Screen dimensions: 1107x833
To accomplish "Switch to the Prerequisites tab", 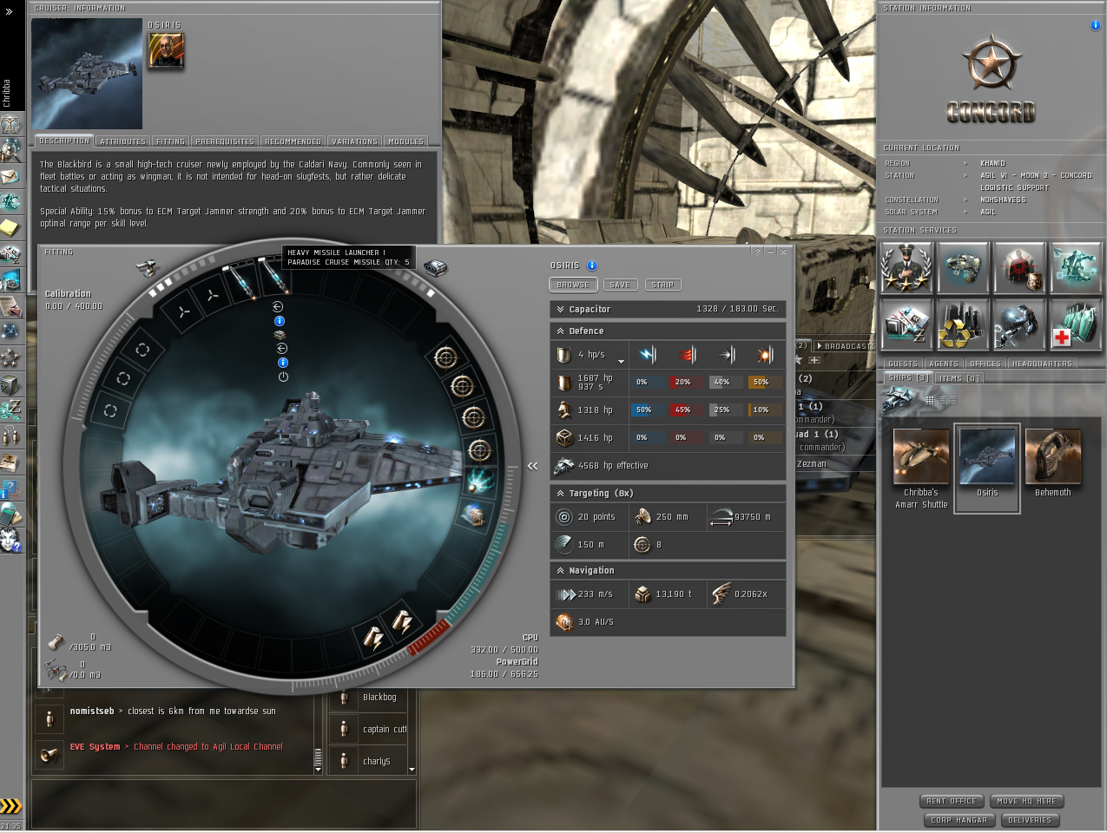I will click(x=225, y=141).
